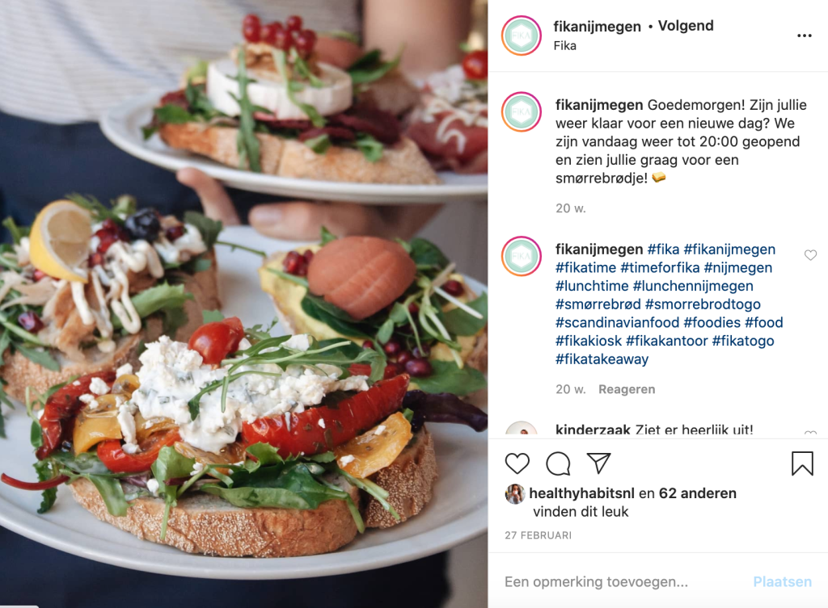The width and height of the screenshot is (828, 608).
Task: Open the #scandinavianfood hashtag
Action: click(x=617, y=323)
